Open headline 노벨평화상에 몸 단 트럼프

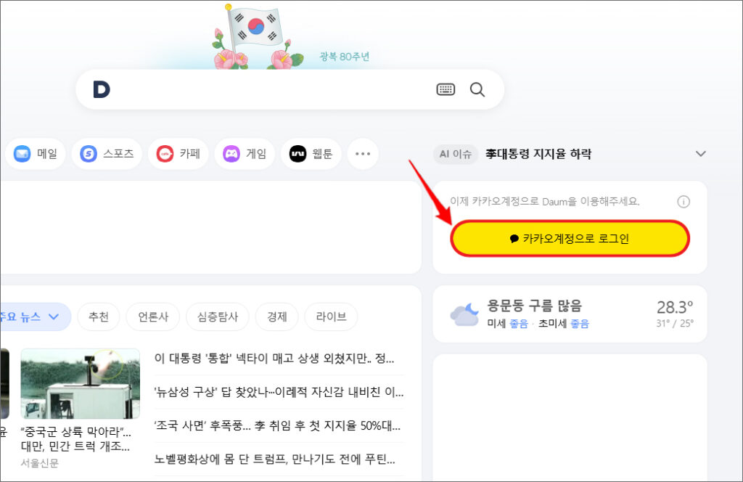click(275, 459)
